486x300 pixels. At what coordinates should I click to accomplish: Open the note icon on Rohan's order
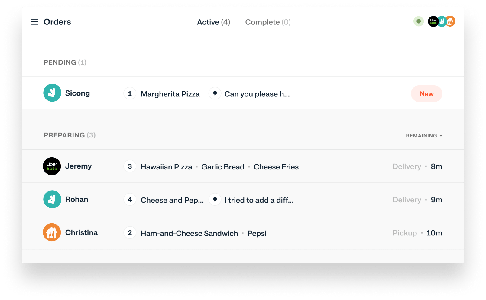click(215, 200)
